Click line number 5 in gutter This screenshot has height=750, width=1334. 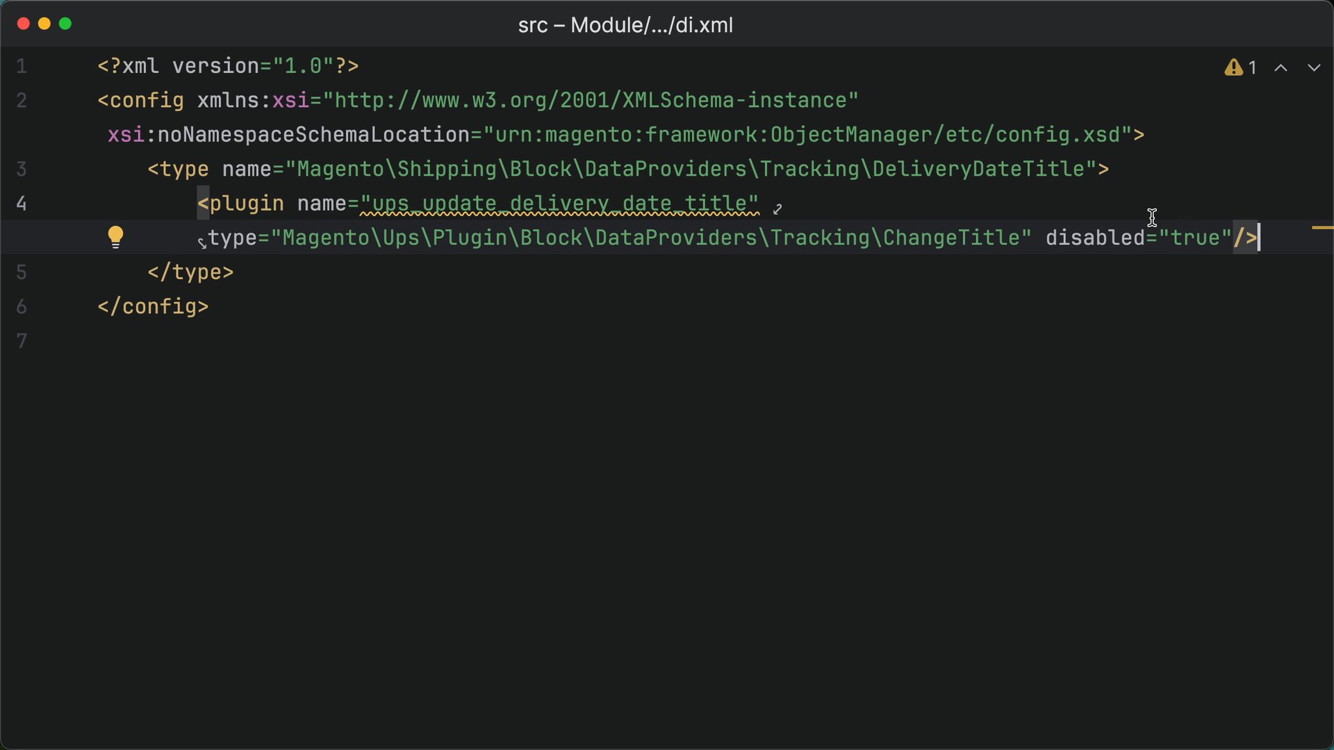pos(22,272)
